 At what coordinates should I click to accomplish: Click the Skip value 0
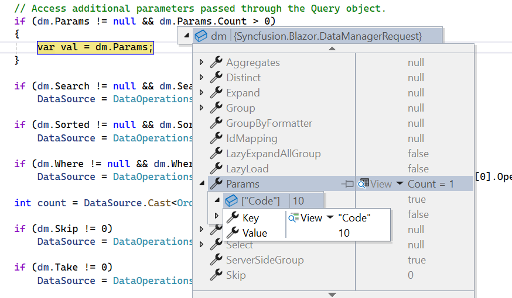[411, 275]
